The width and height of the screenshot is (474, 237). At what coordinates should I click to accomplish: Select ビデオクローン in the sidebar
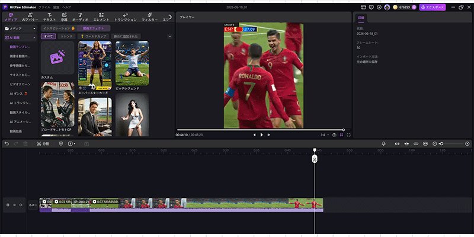point(20,84)
